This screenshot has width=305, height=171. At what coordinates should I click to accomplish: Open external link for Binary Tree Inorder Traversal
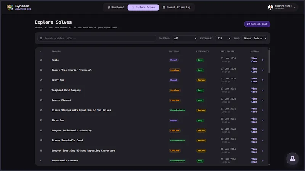tap(263, 70)
